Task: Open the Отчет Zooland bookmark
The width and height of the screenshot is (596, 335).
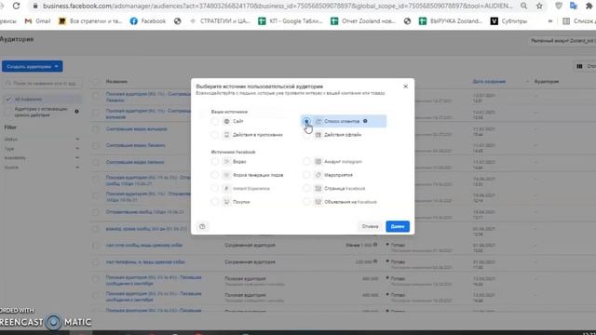Action: pyautogui.click(x=363, y=21)
